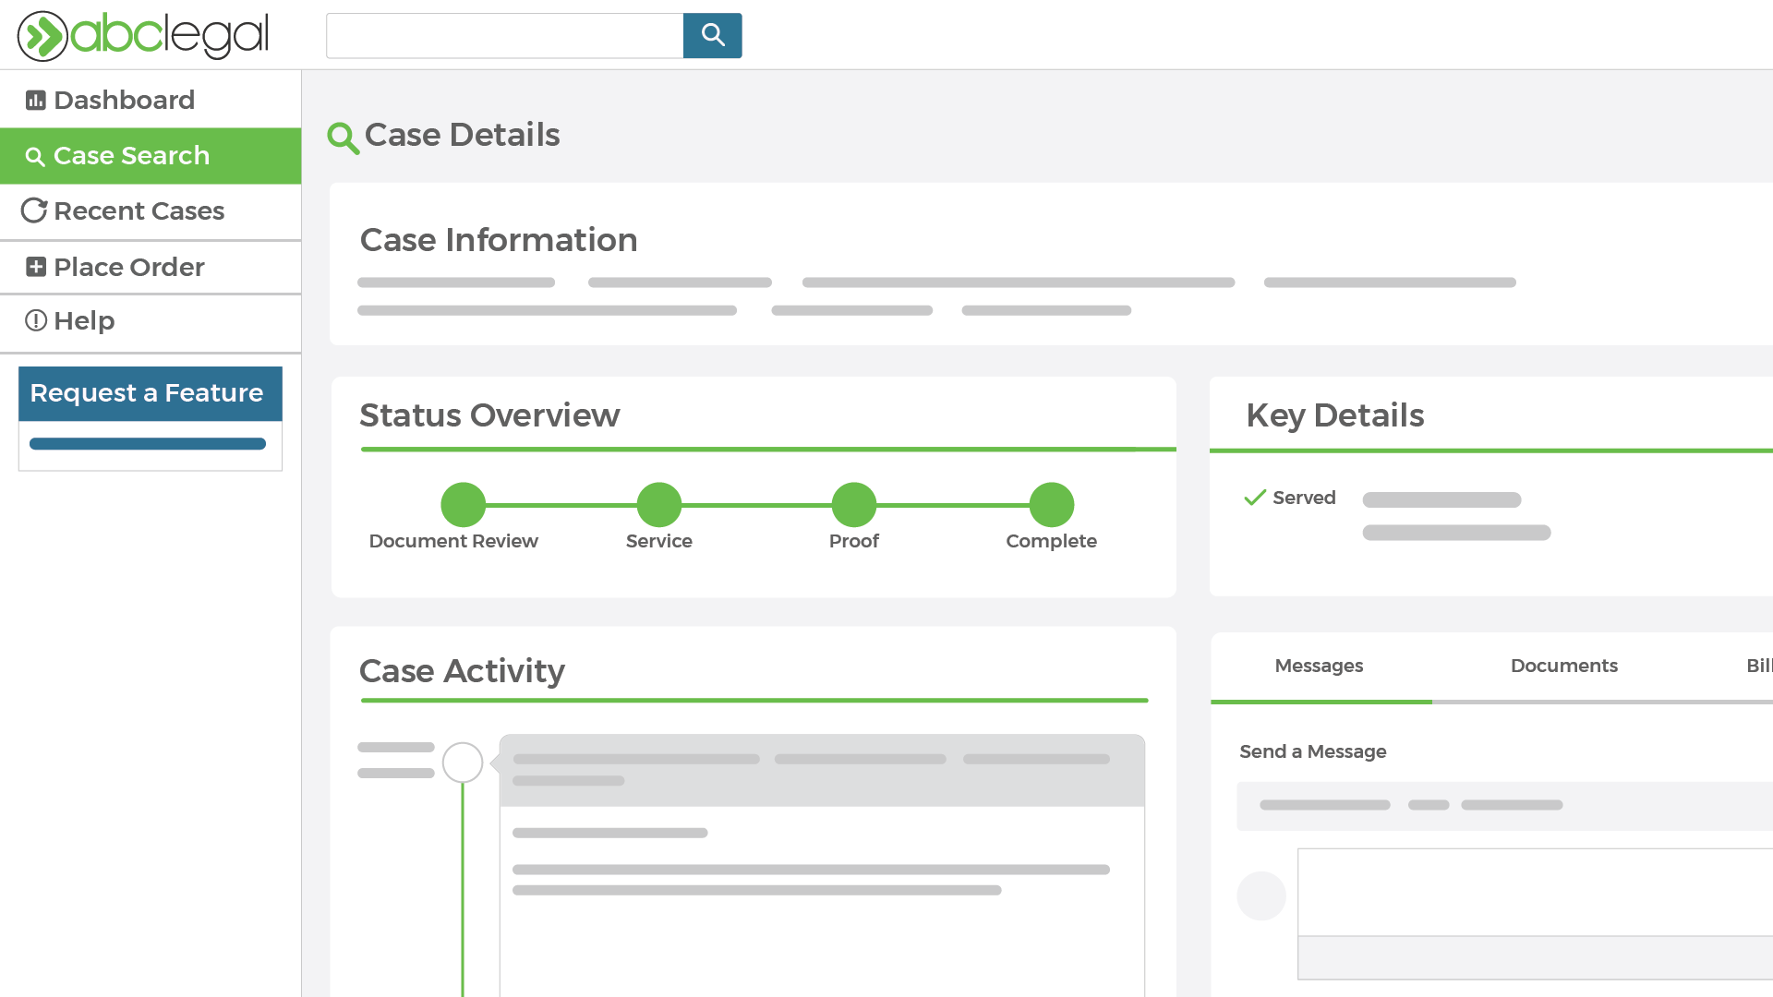Viewport: 1773px width, 997px height.
Task: Click the ABC Legal logo
Action: point(143,35)
